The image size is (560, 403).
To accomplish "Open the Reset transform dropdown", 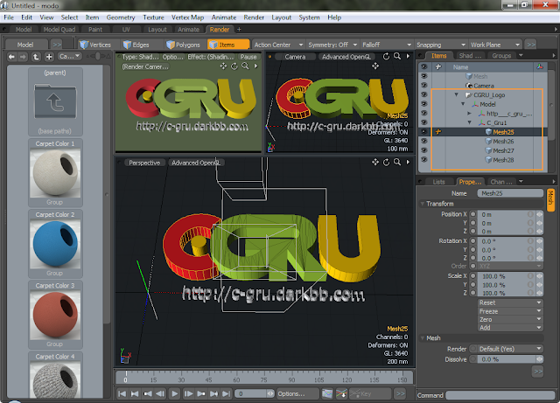I will point(510,302).
